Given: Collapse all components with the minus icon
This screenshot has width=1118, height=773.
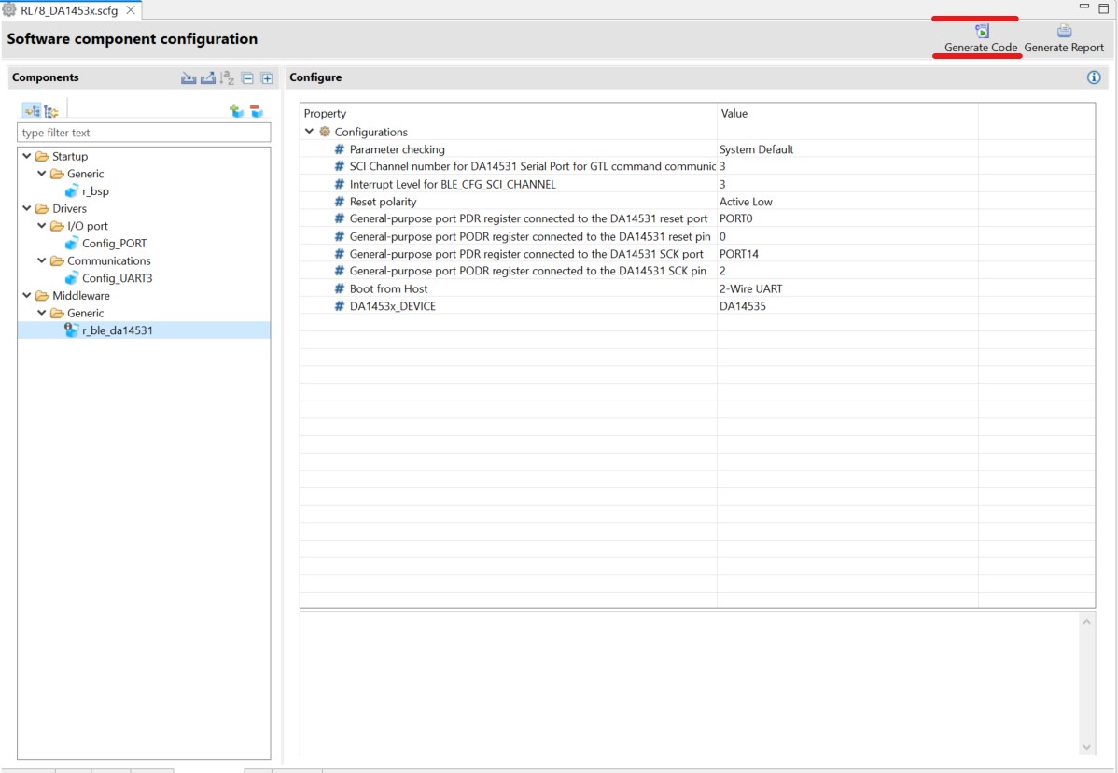Looking at the screenshot, I should pos(247,78).
